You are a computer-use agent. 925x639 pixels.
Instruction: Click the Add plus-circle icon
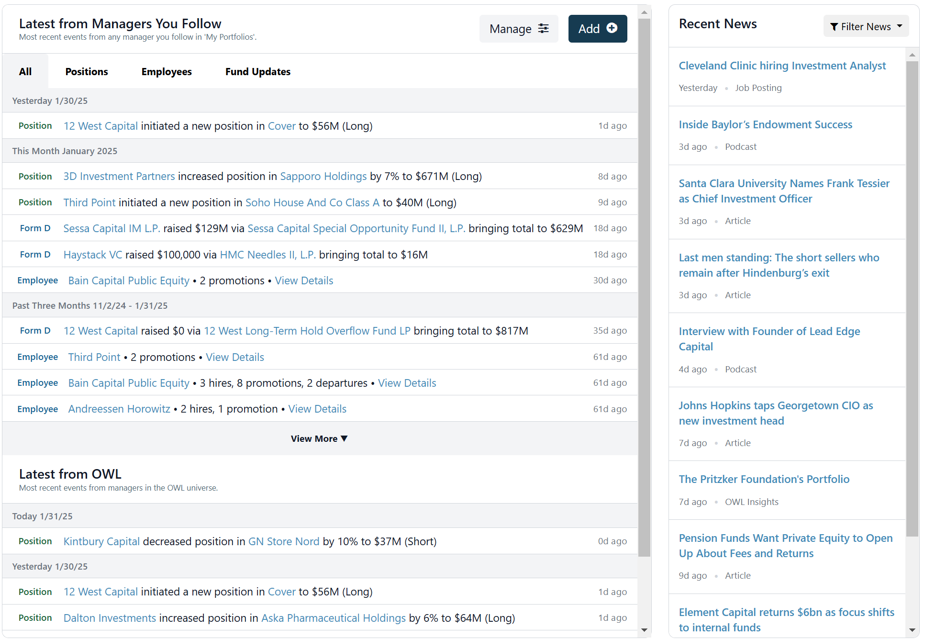tap(612, 28)
